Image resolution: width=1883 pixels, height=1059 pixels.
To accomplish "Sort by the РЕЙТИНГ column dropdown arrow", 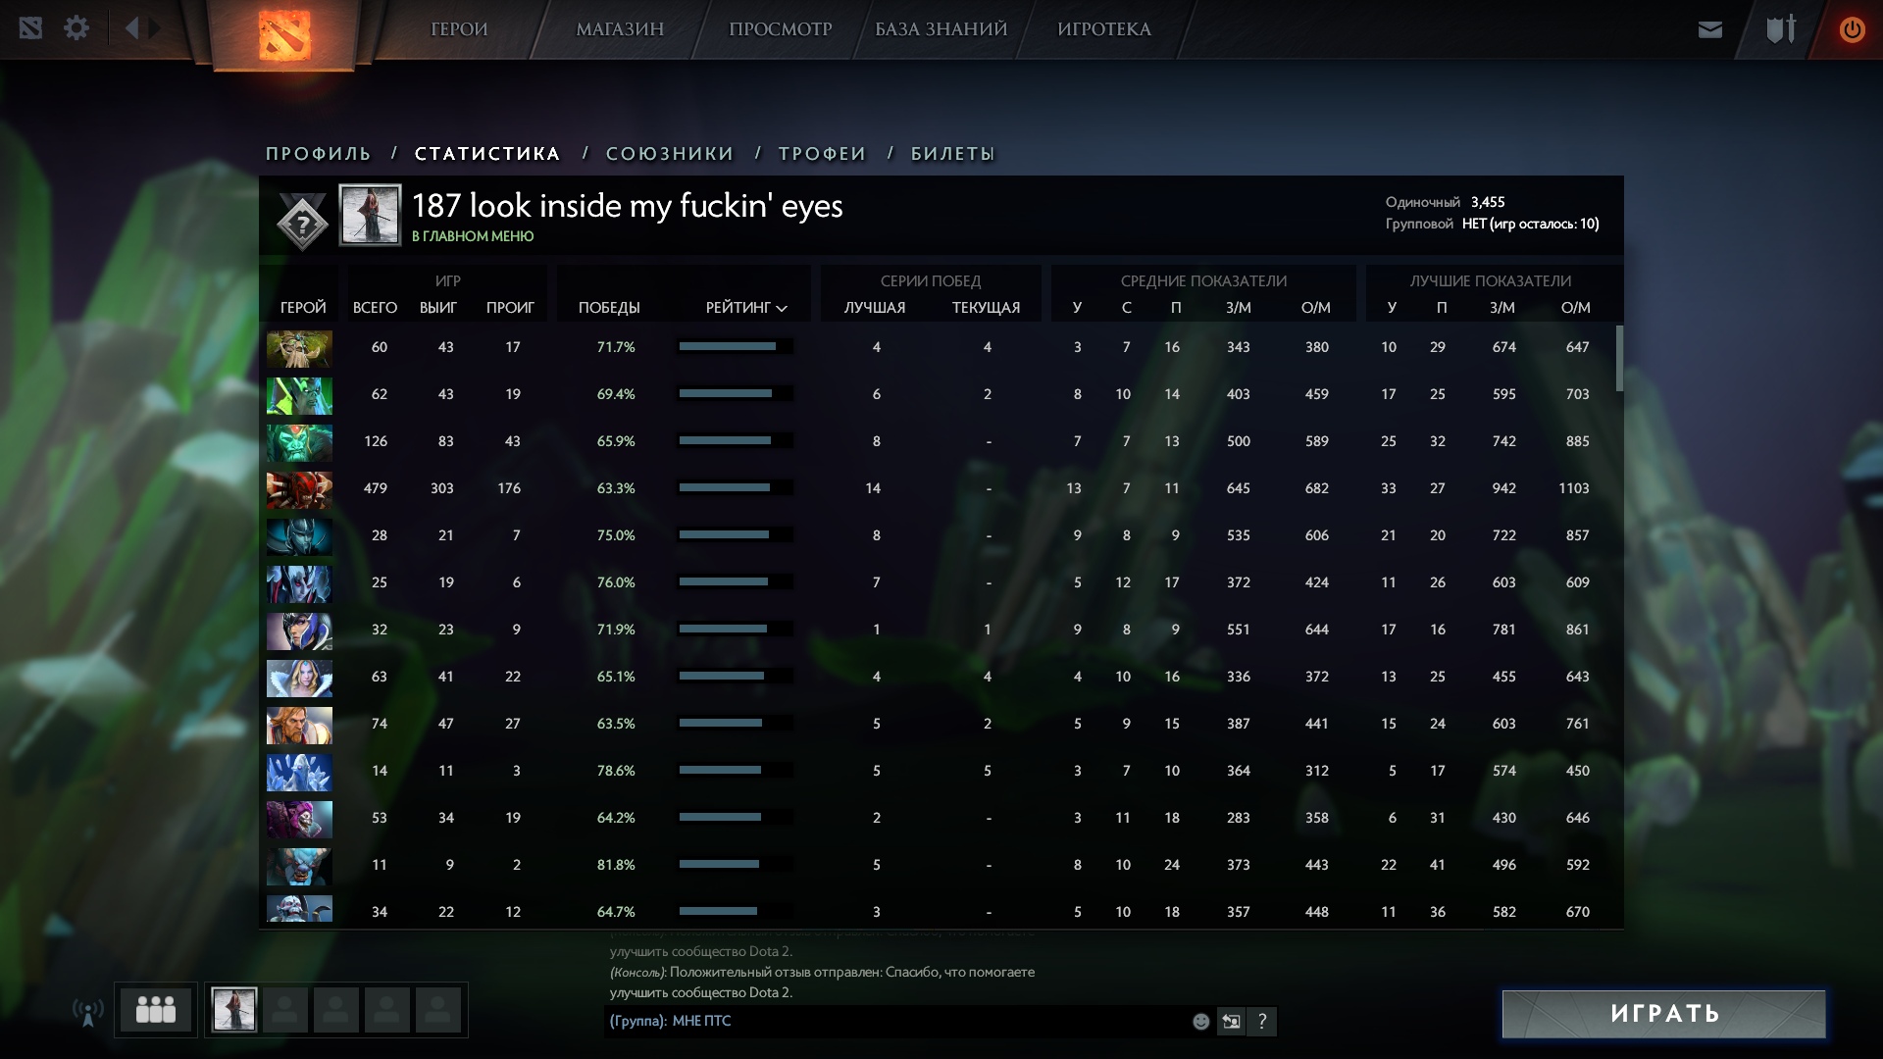I will pyautogui.click(x=782, y=308).
